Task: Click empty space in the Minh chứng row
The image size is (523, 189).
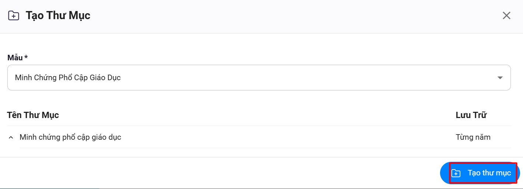Action: point(287,137)
